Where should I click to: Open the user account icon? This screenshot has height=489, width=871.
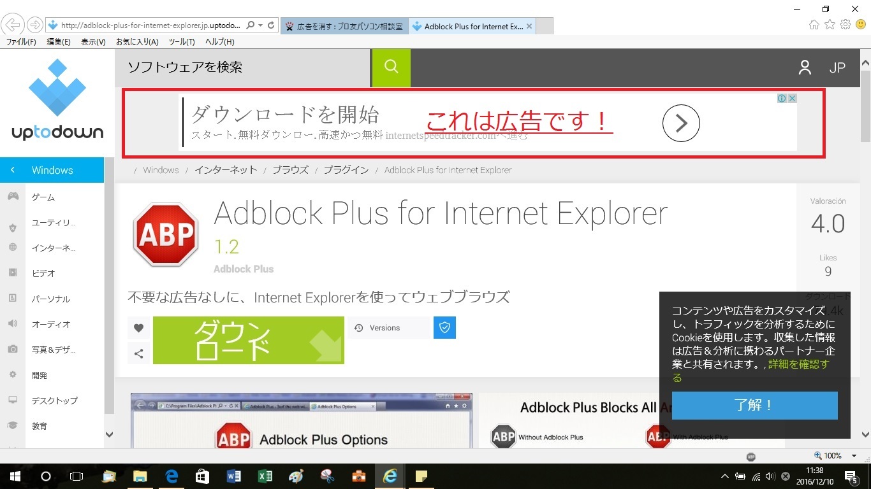pos(805,67)
